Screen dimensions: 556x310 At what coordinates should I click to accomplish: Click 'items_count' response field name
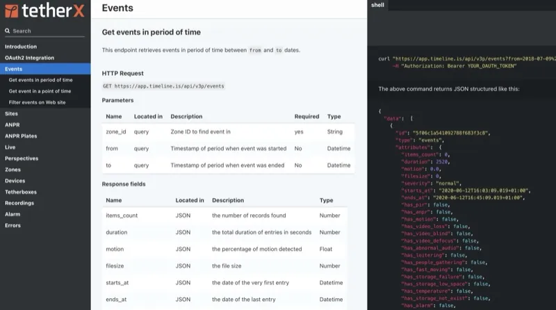coord(122,215)
